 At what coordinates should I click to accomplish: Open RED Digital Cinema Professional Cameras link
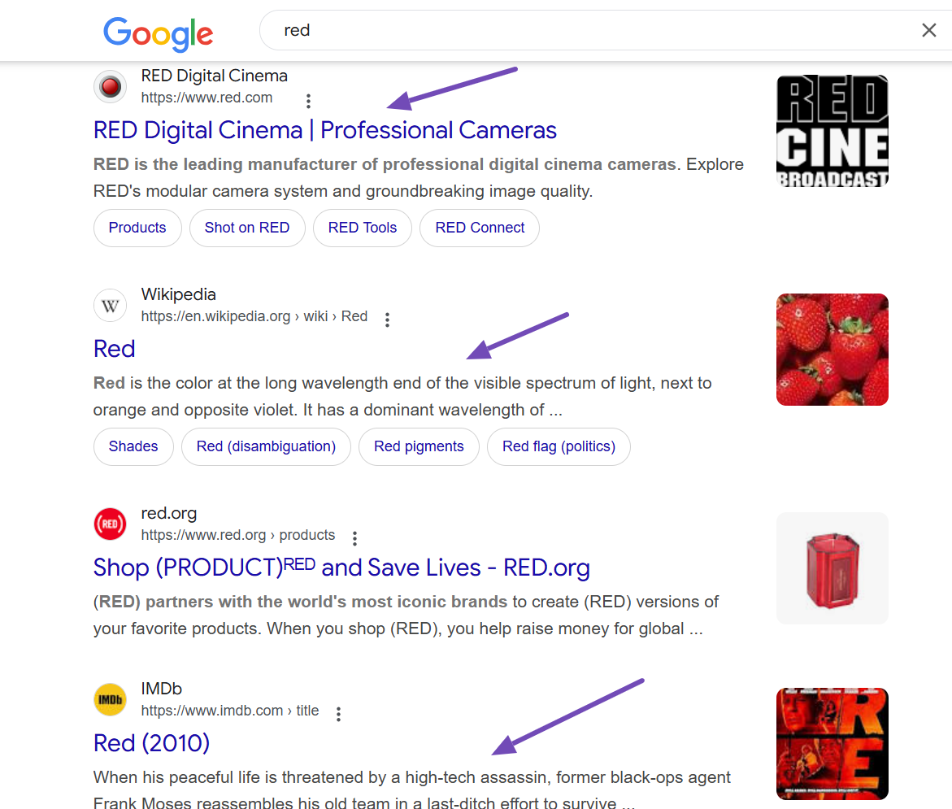coord(324,130)
